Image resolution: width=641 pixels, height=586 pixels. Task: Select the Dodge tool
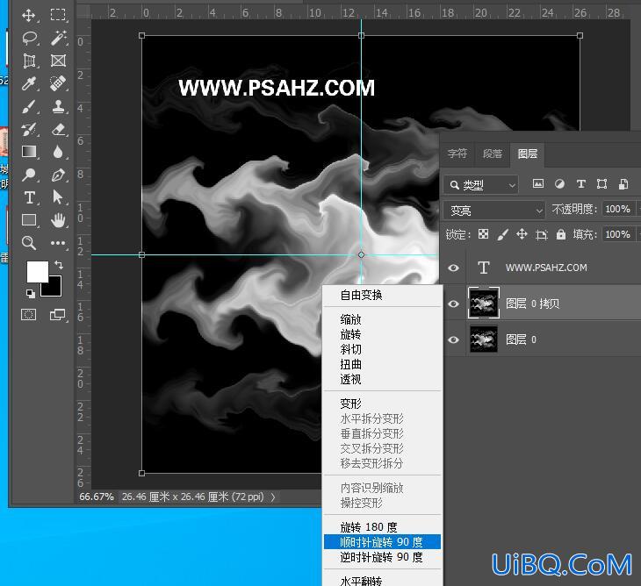tap(29, 175)
